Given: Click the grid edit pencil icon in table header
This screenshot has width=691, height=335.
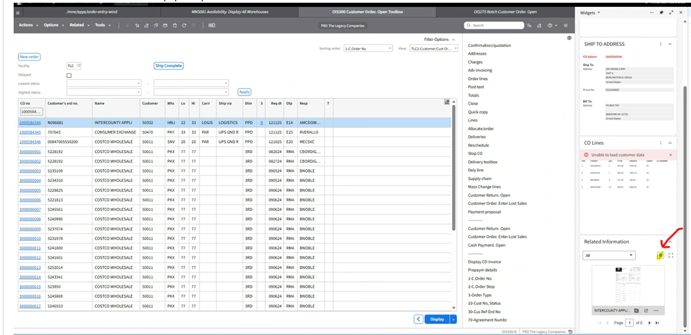Looking at the screenshot, I should tap(447, 102).
